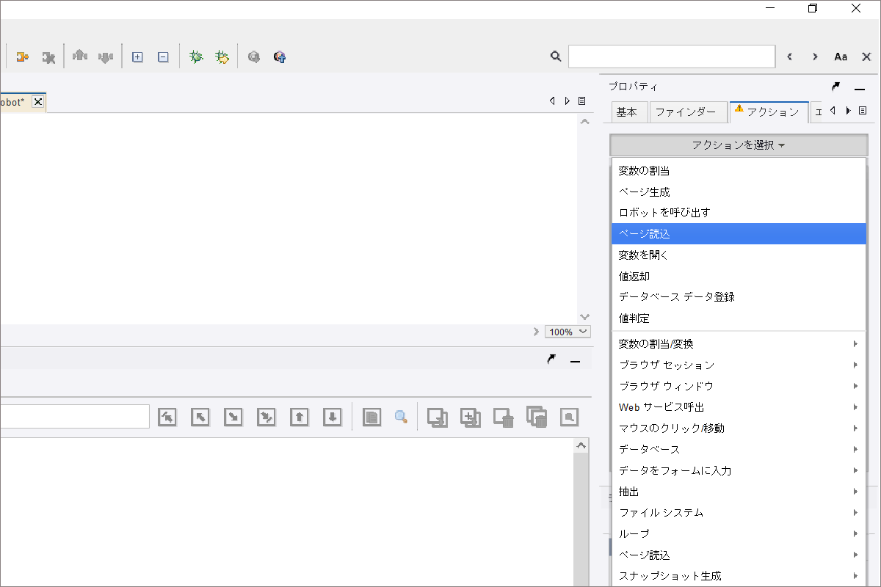Click the gray puzzle-piece delete icon
This screenshot has width=881, height=587.
point(48,56)
